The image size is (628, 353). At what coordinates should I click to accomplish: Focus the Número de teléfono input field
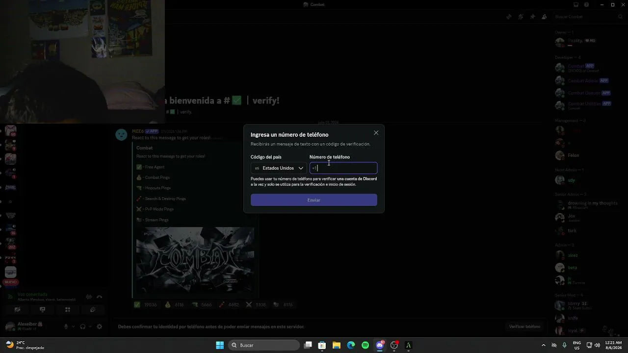[343, 168]
